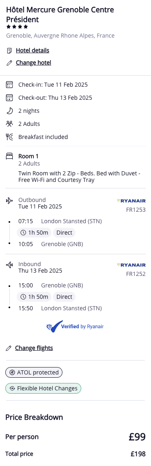Click the outbound Direct flight tag

pos(64,233)
